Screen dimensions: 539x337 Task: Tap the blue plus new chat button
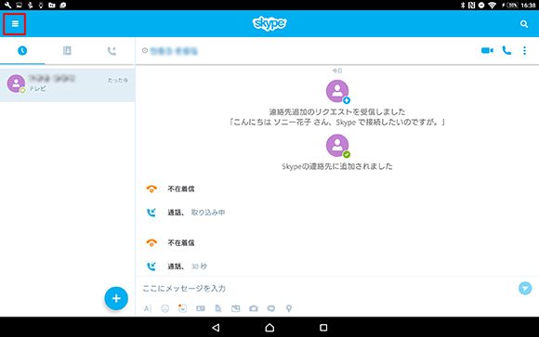click(116, 298)
